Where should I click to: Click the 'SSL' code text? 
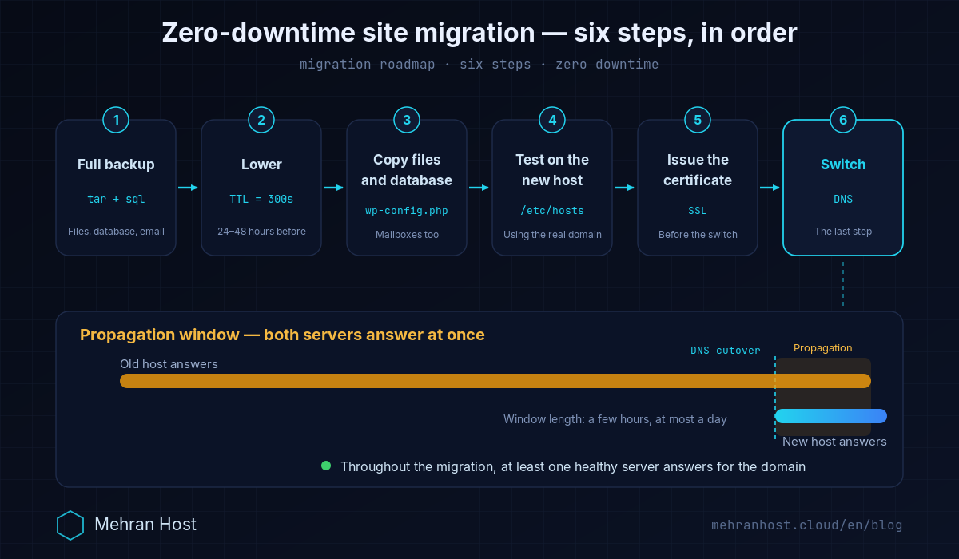[698, 211]
